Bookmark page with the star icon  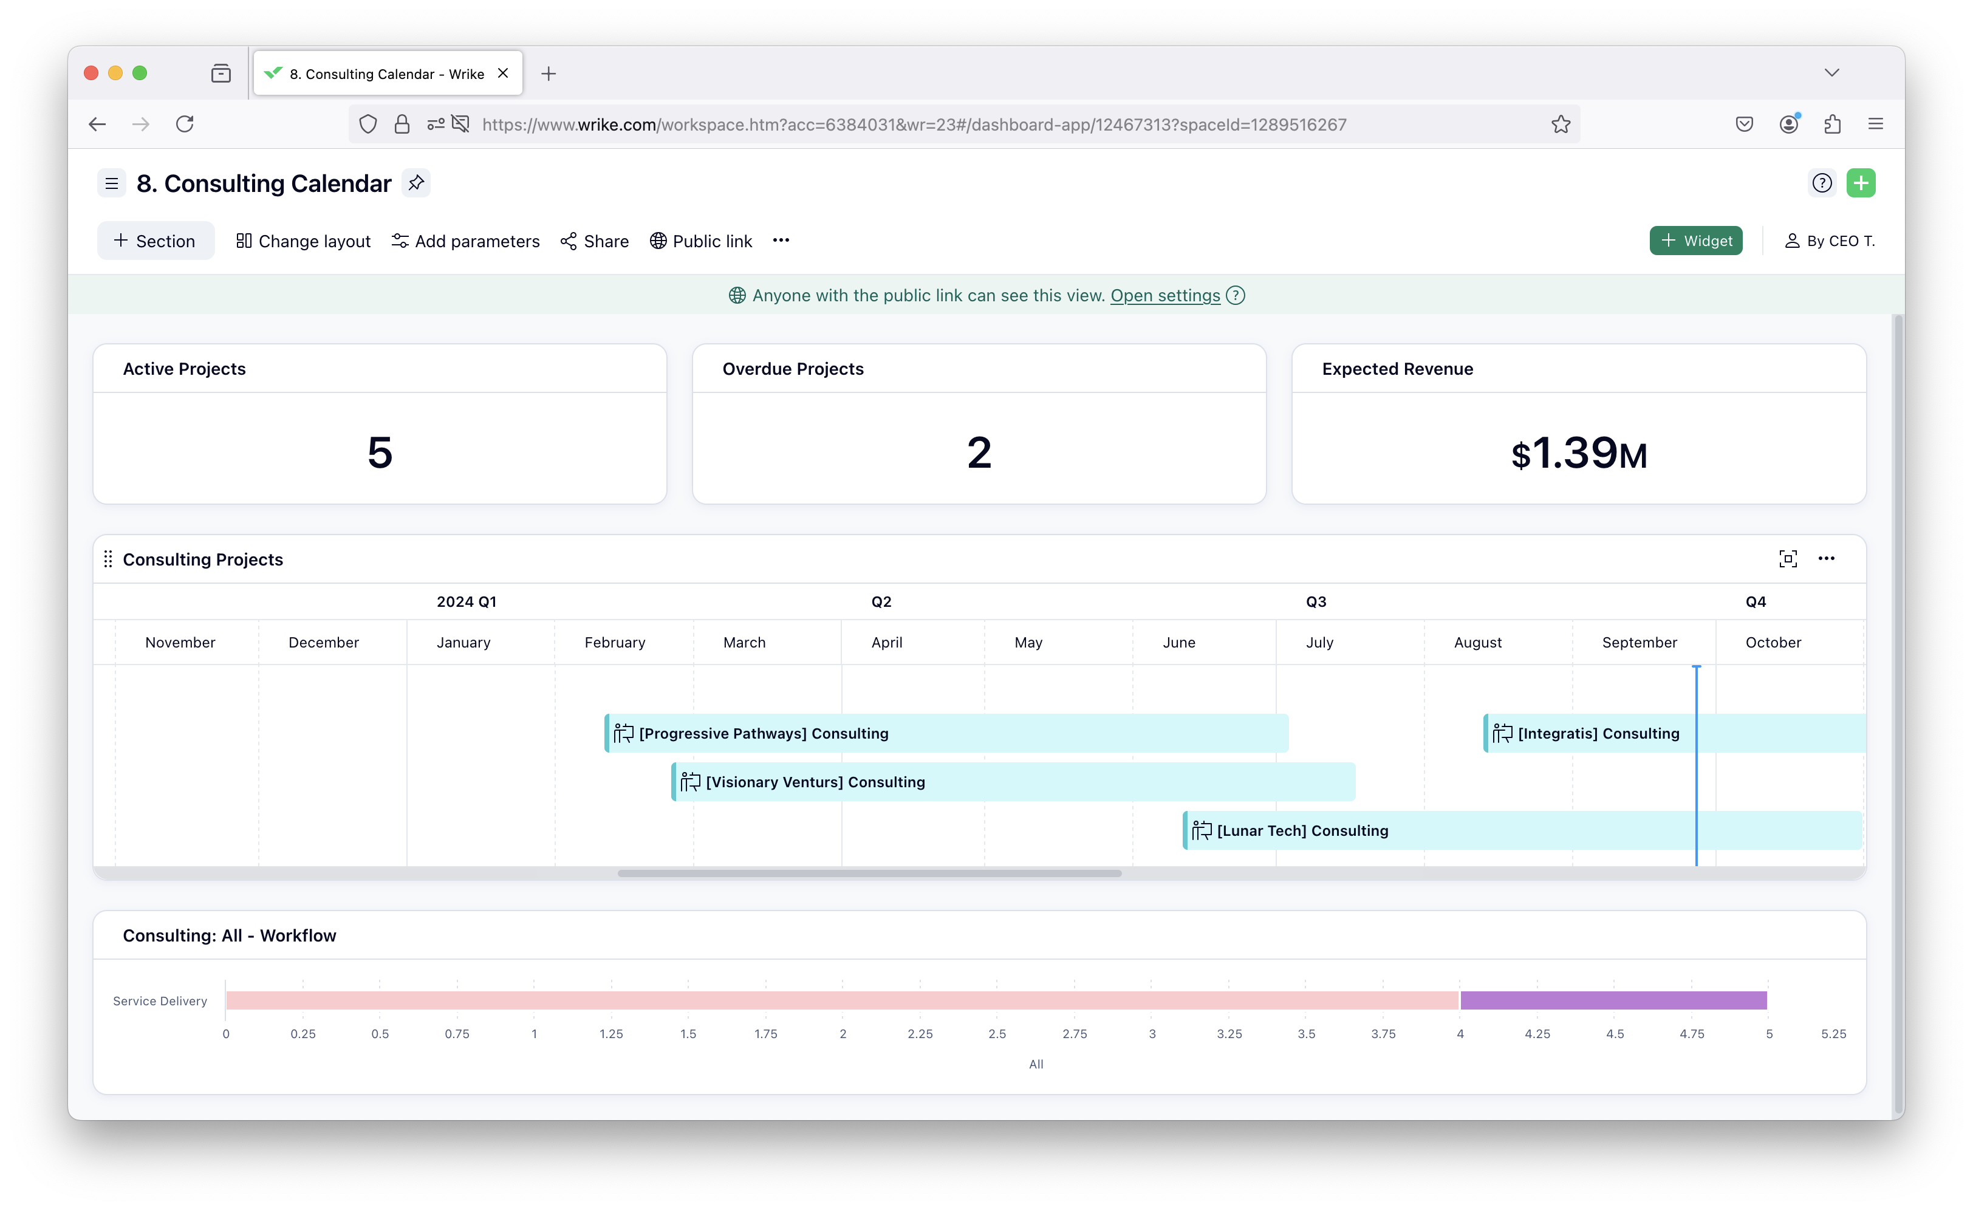click(x=1560, y=124)
